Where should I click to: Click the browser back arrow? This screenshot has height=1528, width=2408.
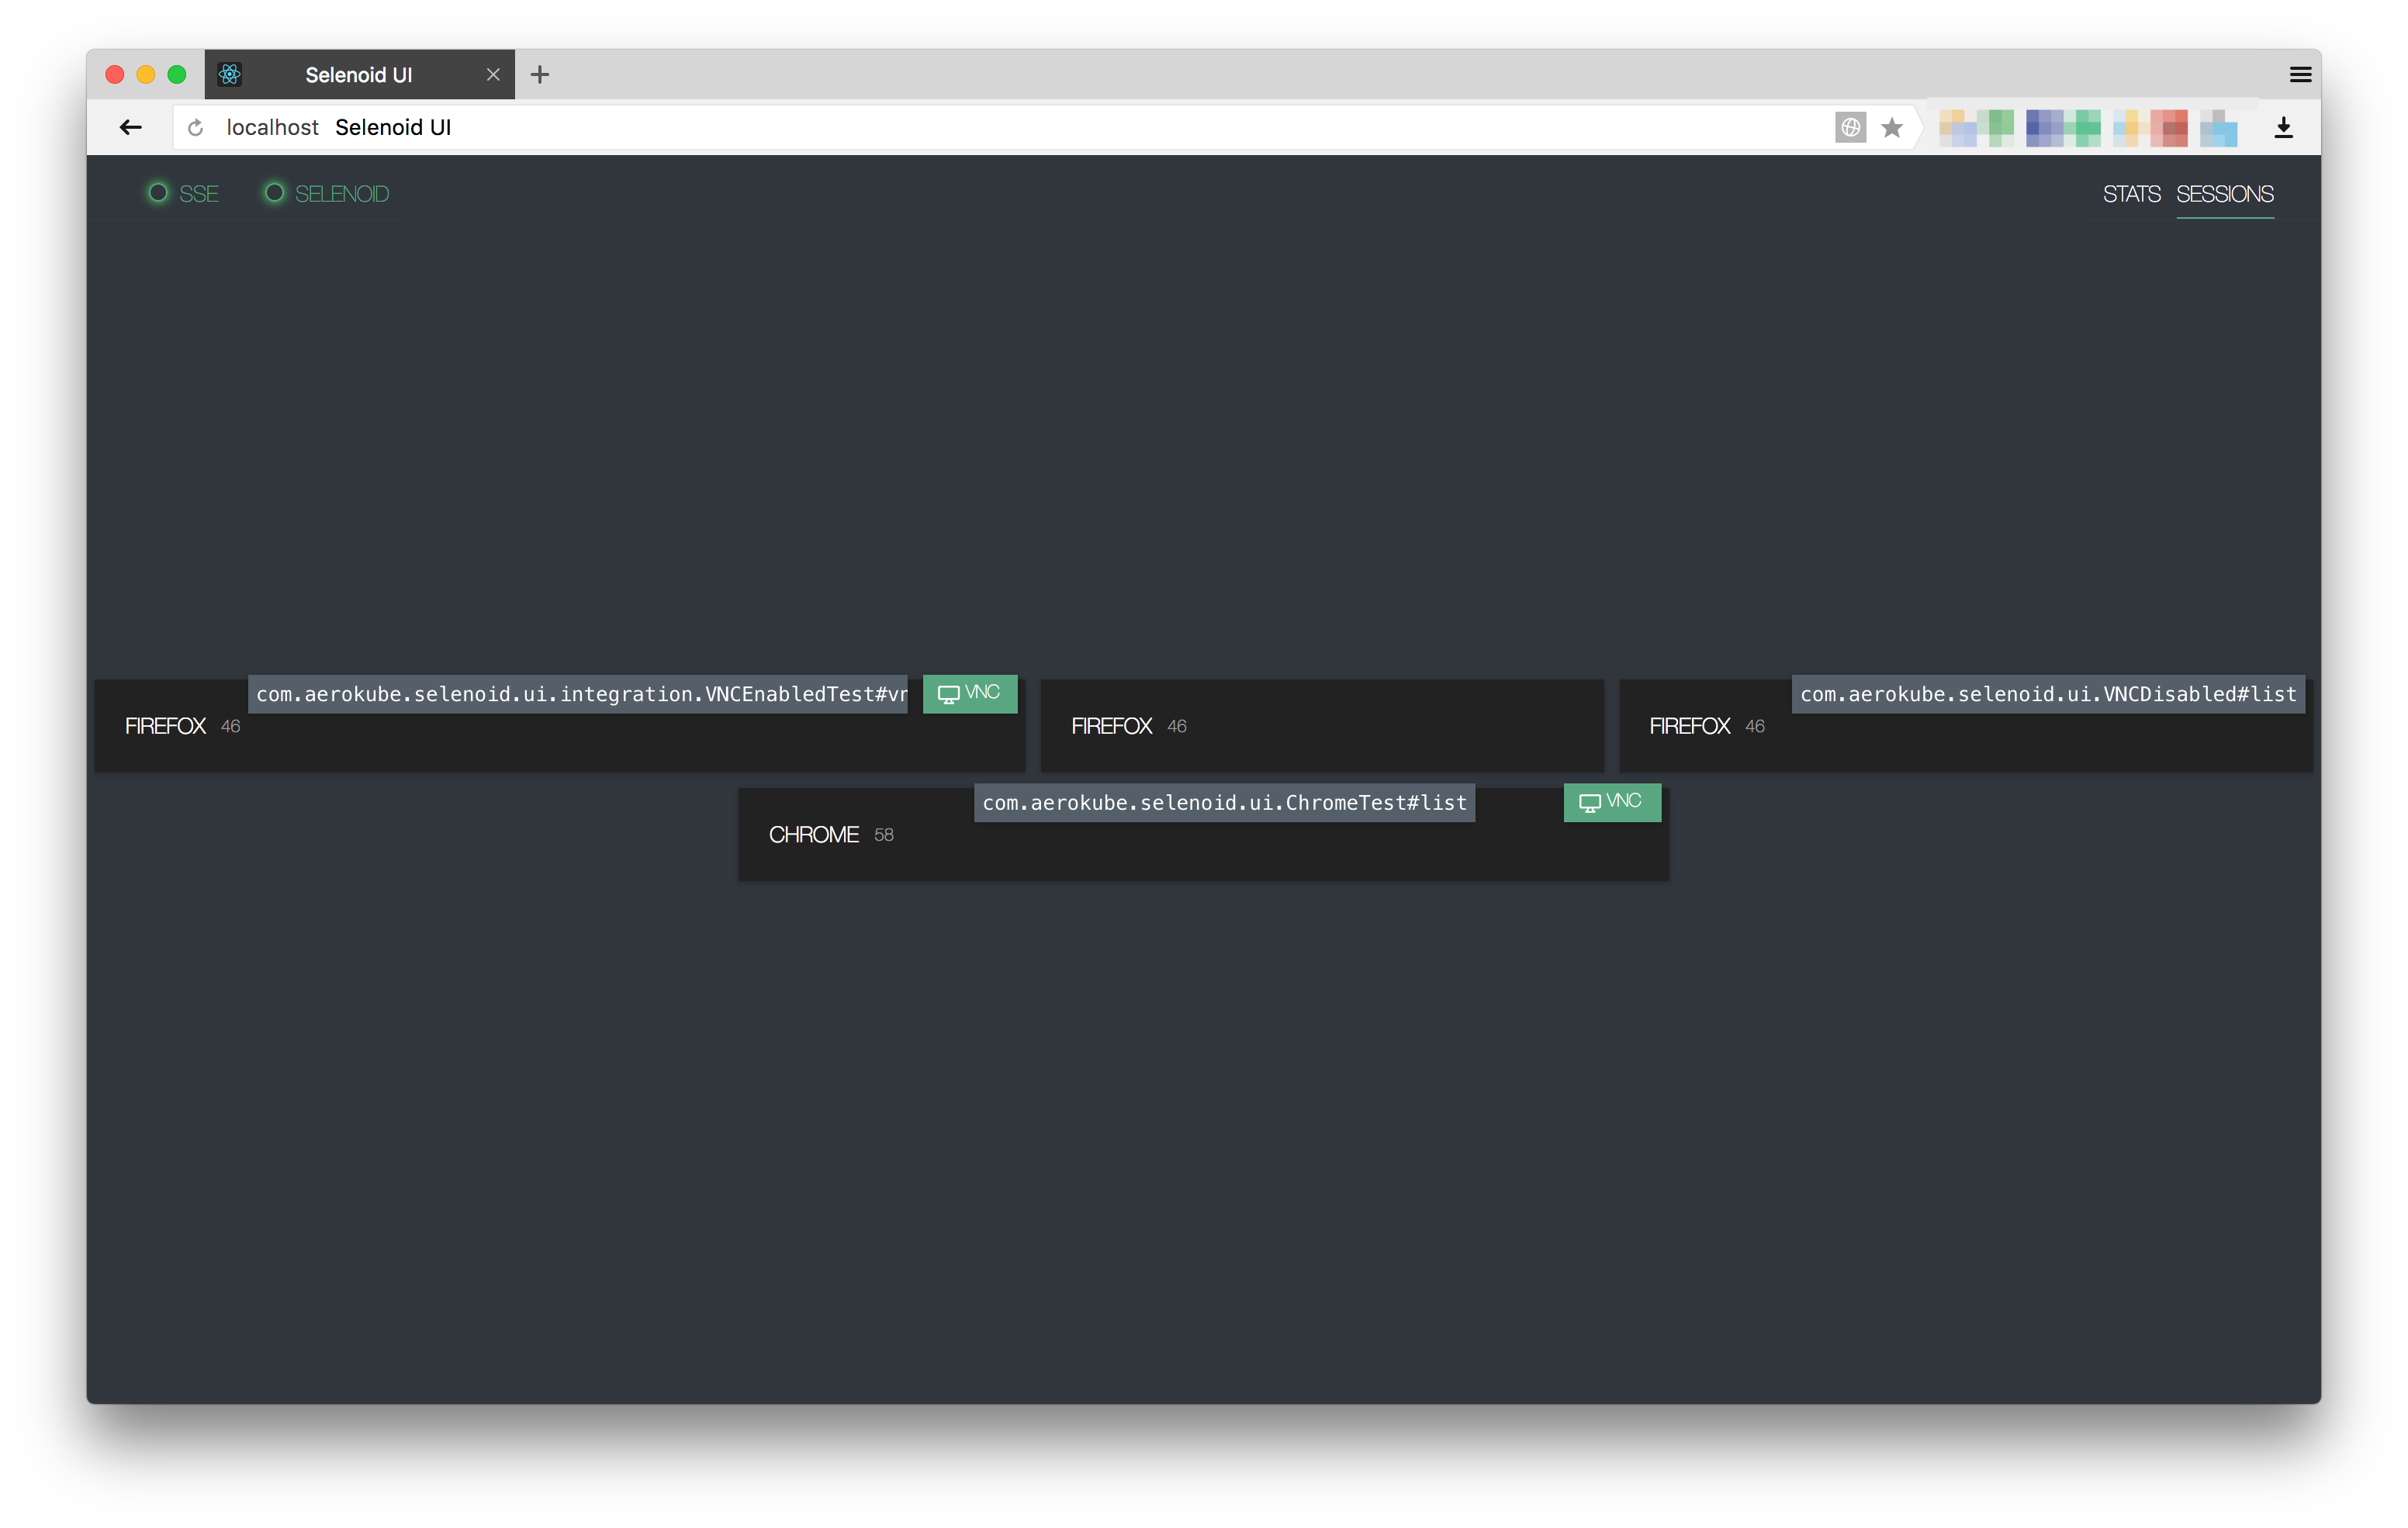click(x=130, y=127)
